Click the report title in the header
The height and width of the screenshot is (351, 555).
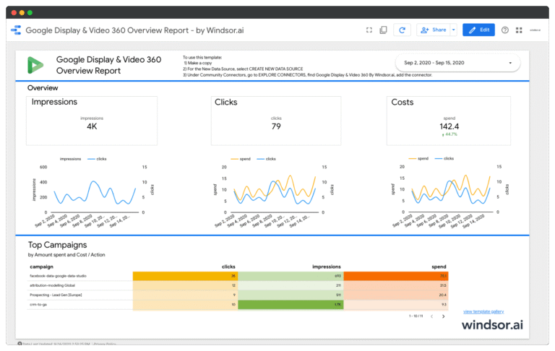pos(134,30)
